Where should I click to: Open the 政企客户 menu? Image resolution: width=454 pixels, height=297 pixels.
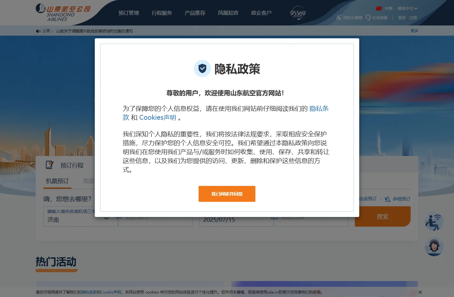[261, 13]
